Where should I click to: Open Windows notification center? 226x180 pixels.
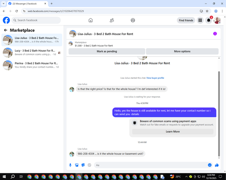coord(221,176)
